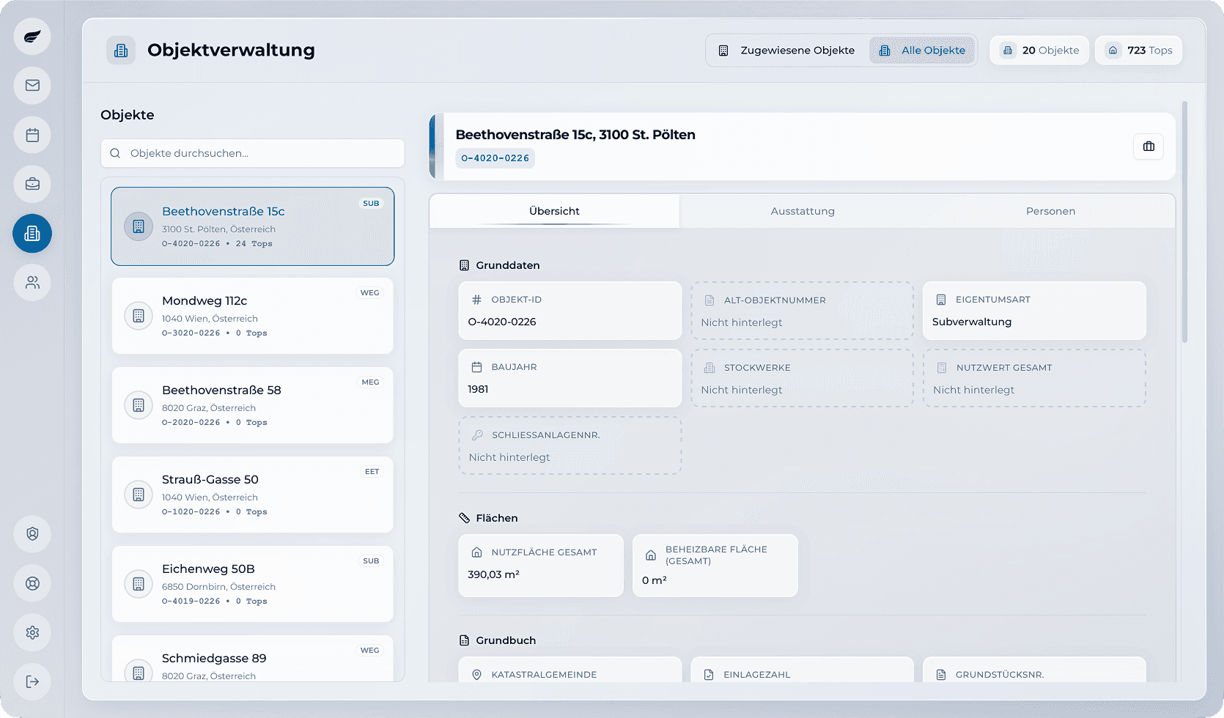Image resolution: width=1224 pixels, height=718 pixels.
Task: Click the header title Beethovenstraße 15c, 3100 St. Pölten
Action: [575, 135]
